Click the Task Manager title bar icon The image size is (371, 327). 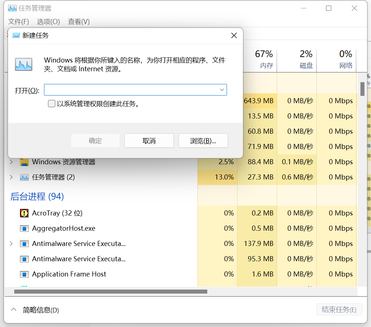[12, 8]
